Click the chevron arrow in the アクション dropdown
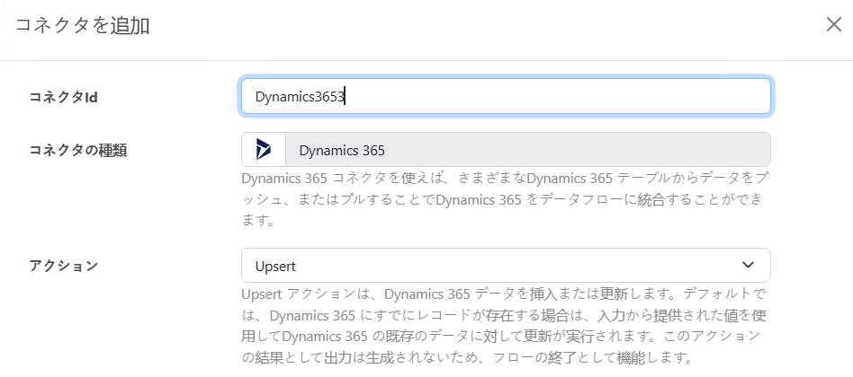853x377 pixels. (x=748, y=265)
